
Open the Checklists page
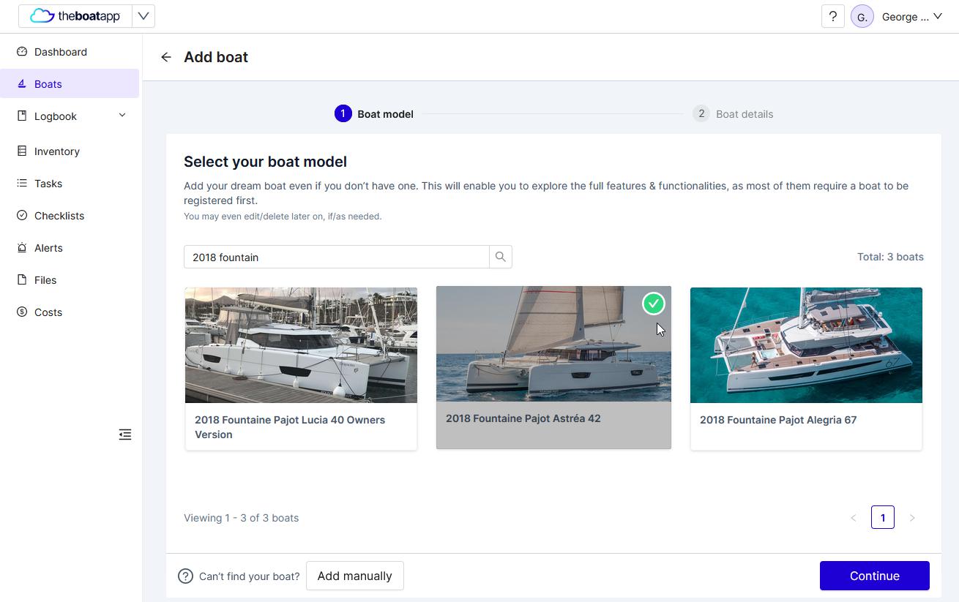point(59,216)
